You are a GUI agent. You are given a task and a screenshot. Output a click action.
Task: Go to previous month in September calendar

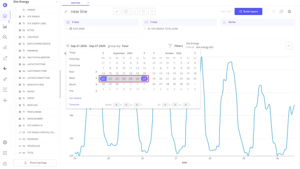[103, 53]
